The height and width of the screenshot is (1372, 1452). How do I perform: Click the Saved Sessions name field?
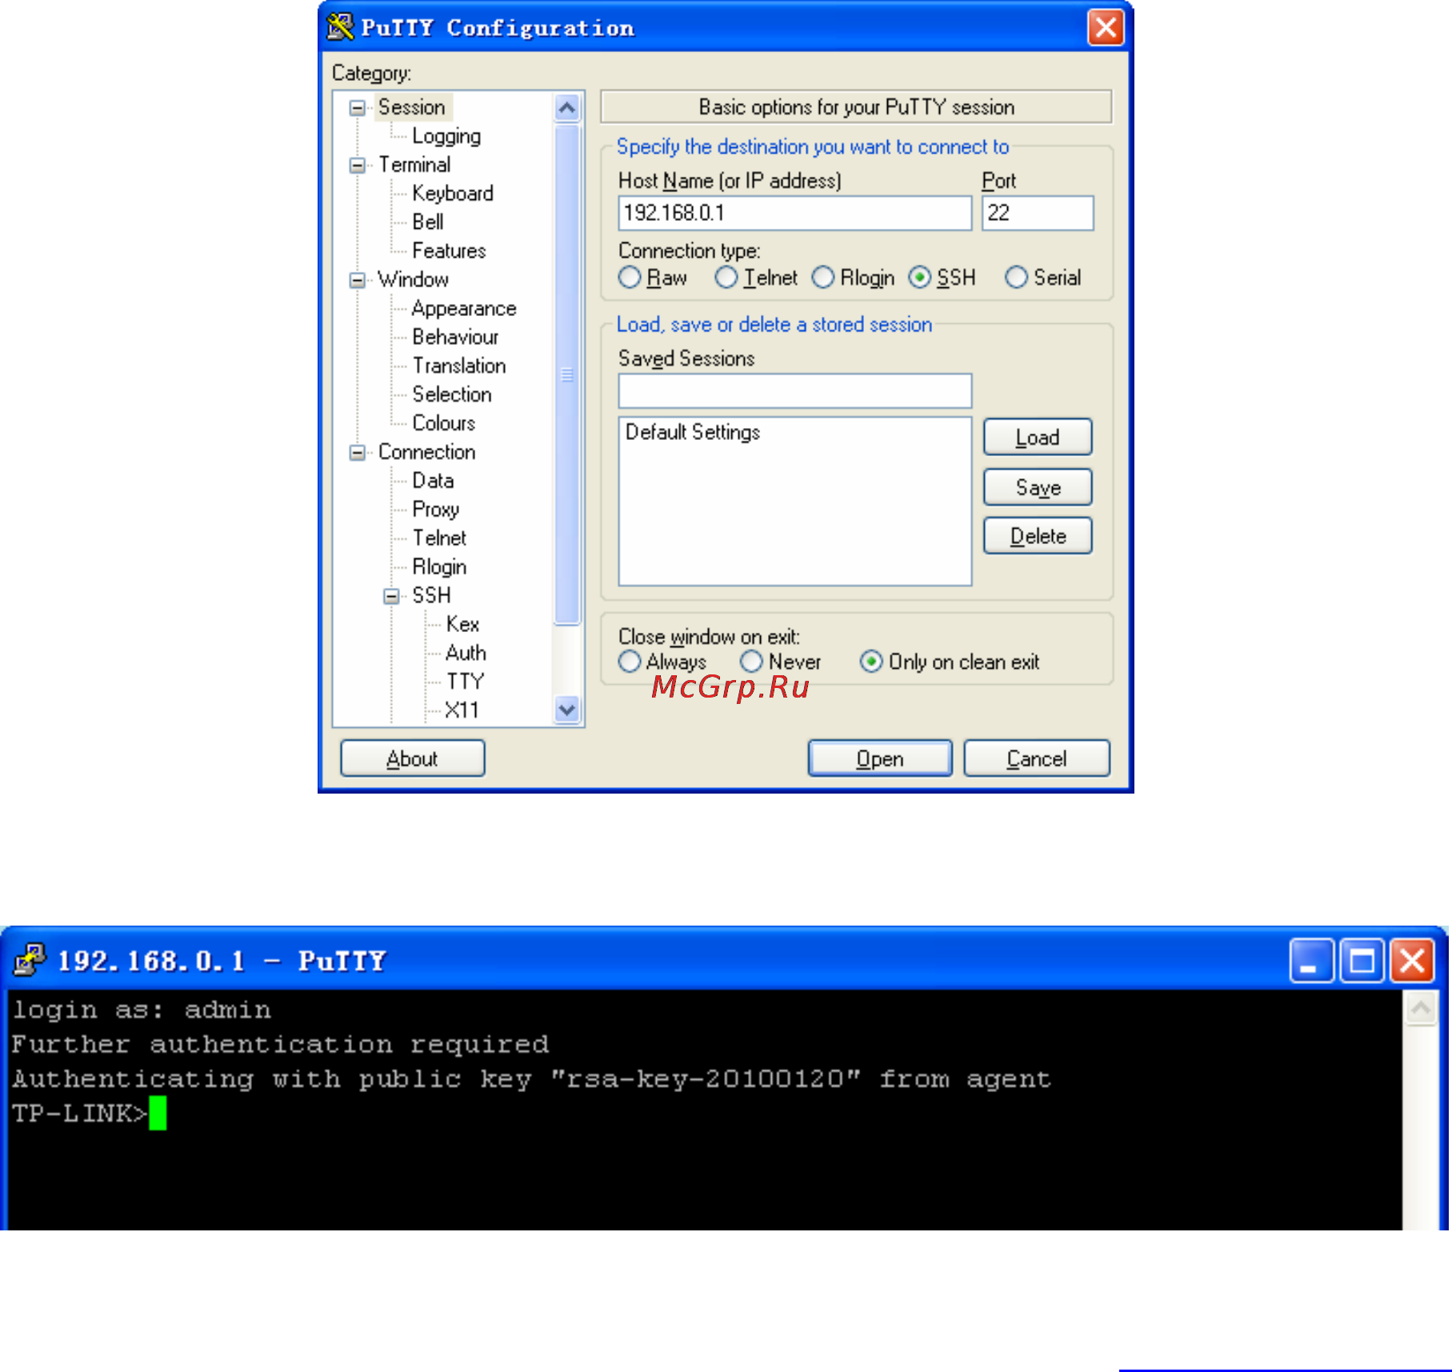tap(795, 391)
